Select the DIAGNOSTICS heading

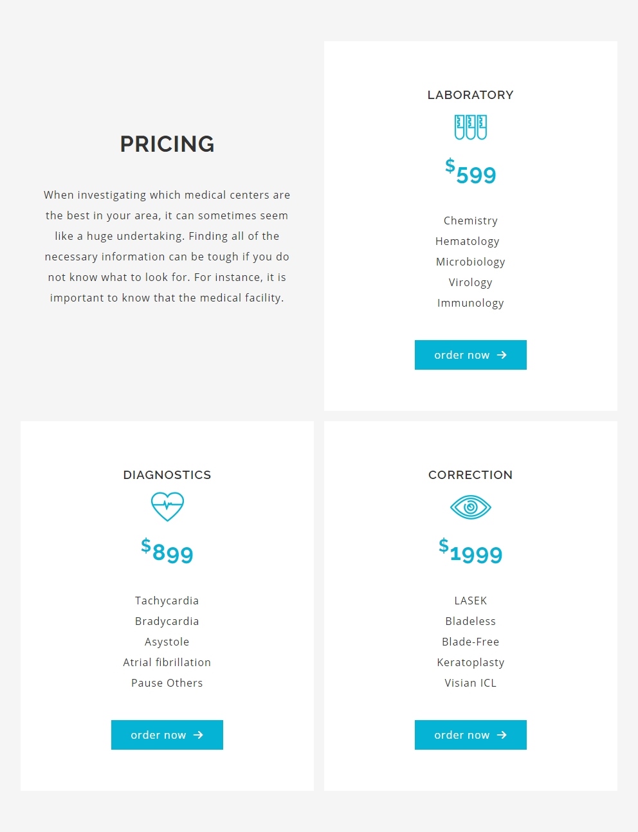pos(167,475)
